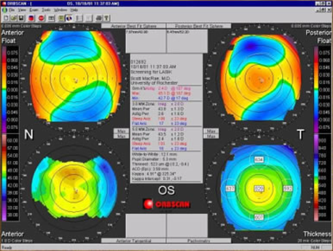The width and height of the screenshot is (333, 251).
Task: Select the quad map view toolbar icon
Action: [x=69, y=18]
